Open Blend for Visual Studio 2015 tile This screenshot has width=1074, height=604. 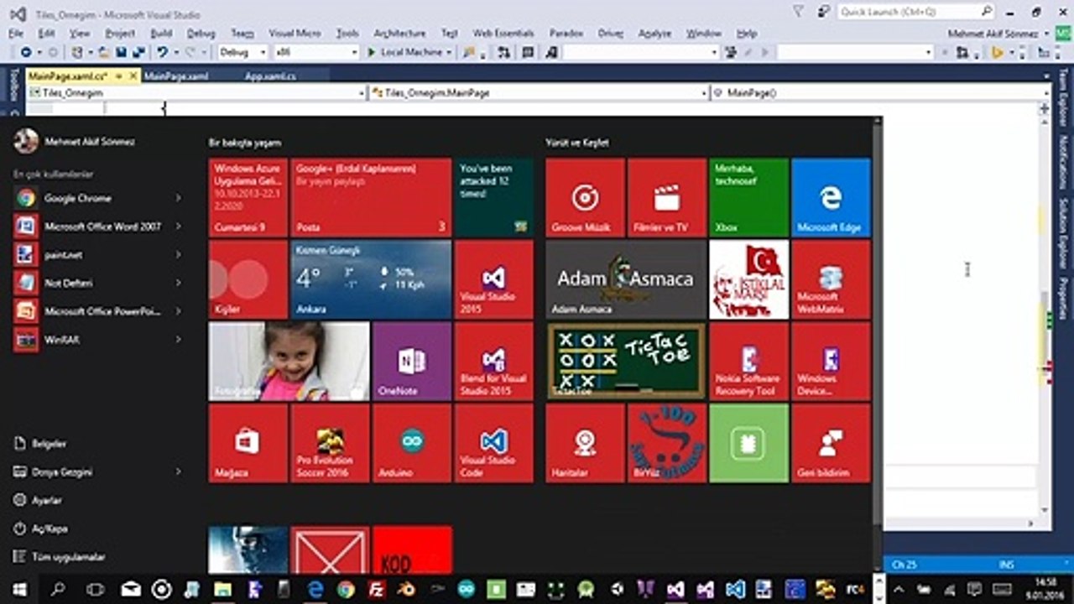click(493, 362)
